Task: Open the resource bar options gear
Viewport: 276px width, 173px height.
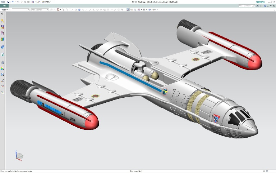Action: pyautogui.click(x=3, y=14)
